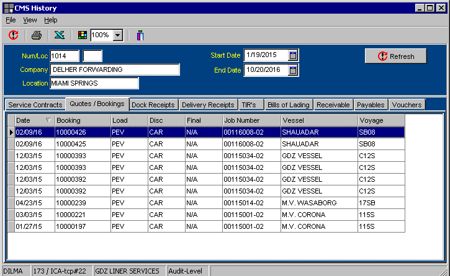Click the Company input field
Screen dimensions: 450x276
click(x=115, y=69)
